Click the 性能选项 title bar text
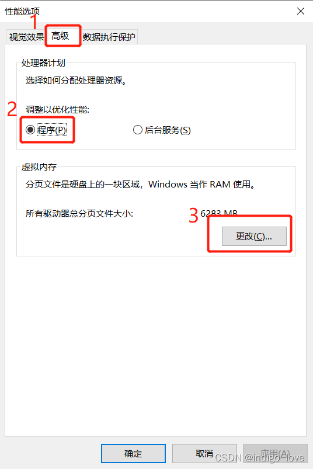The width and height of the screenshot is (313, 469). [22, 11]
